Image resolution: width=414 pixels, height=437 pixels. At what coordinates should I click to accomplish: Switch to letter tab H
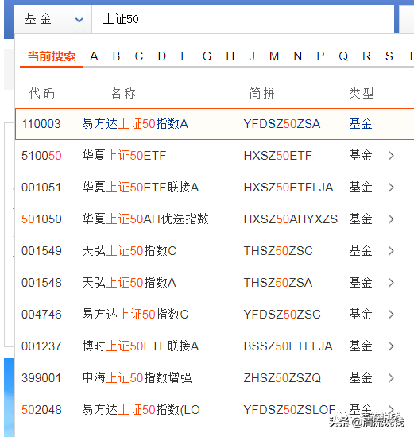(230, 56)
